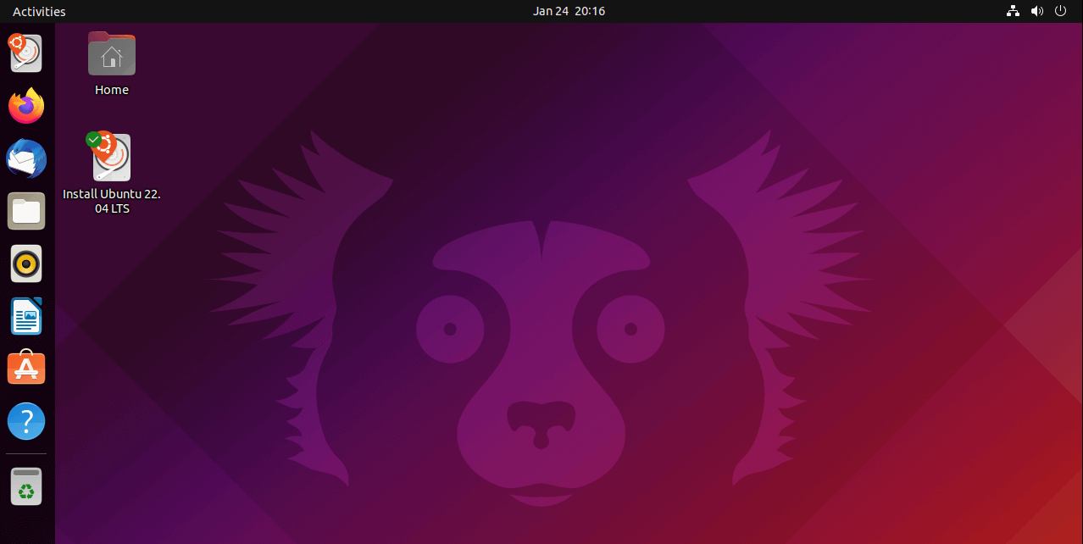Launch Firefox web browser from dock
The image size is (1083, 544).
(x=26, y=106)
